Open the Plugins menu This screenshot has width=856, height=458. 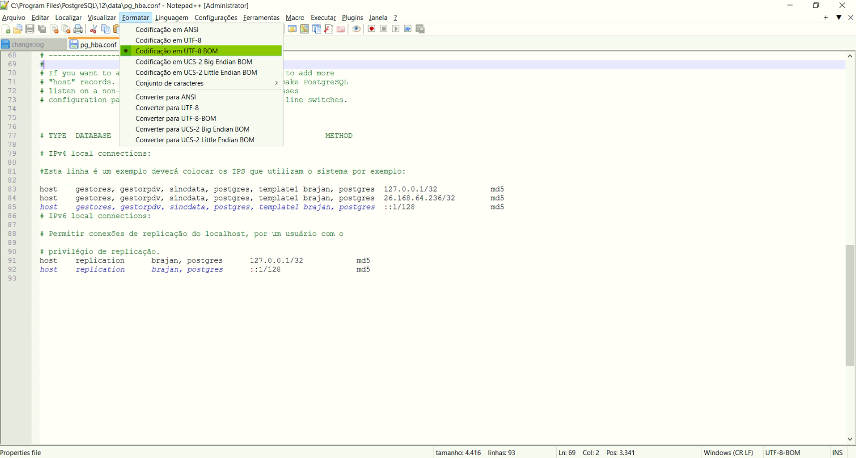pos(352,17)
